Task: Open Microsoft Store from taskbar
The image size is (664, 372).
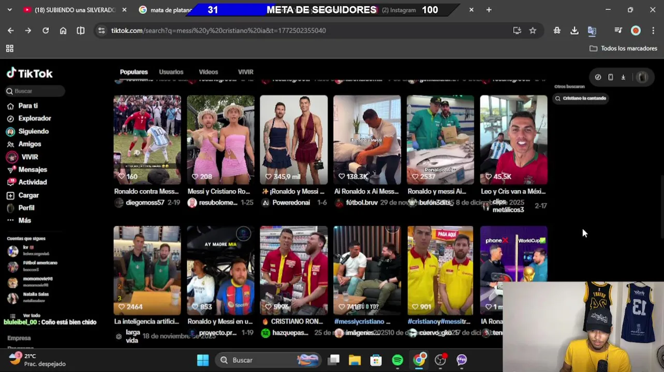Action: pyautogui.click(x=376, y=360)
